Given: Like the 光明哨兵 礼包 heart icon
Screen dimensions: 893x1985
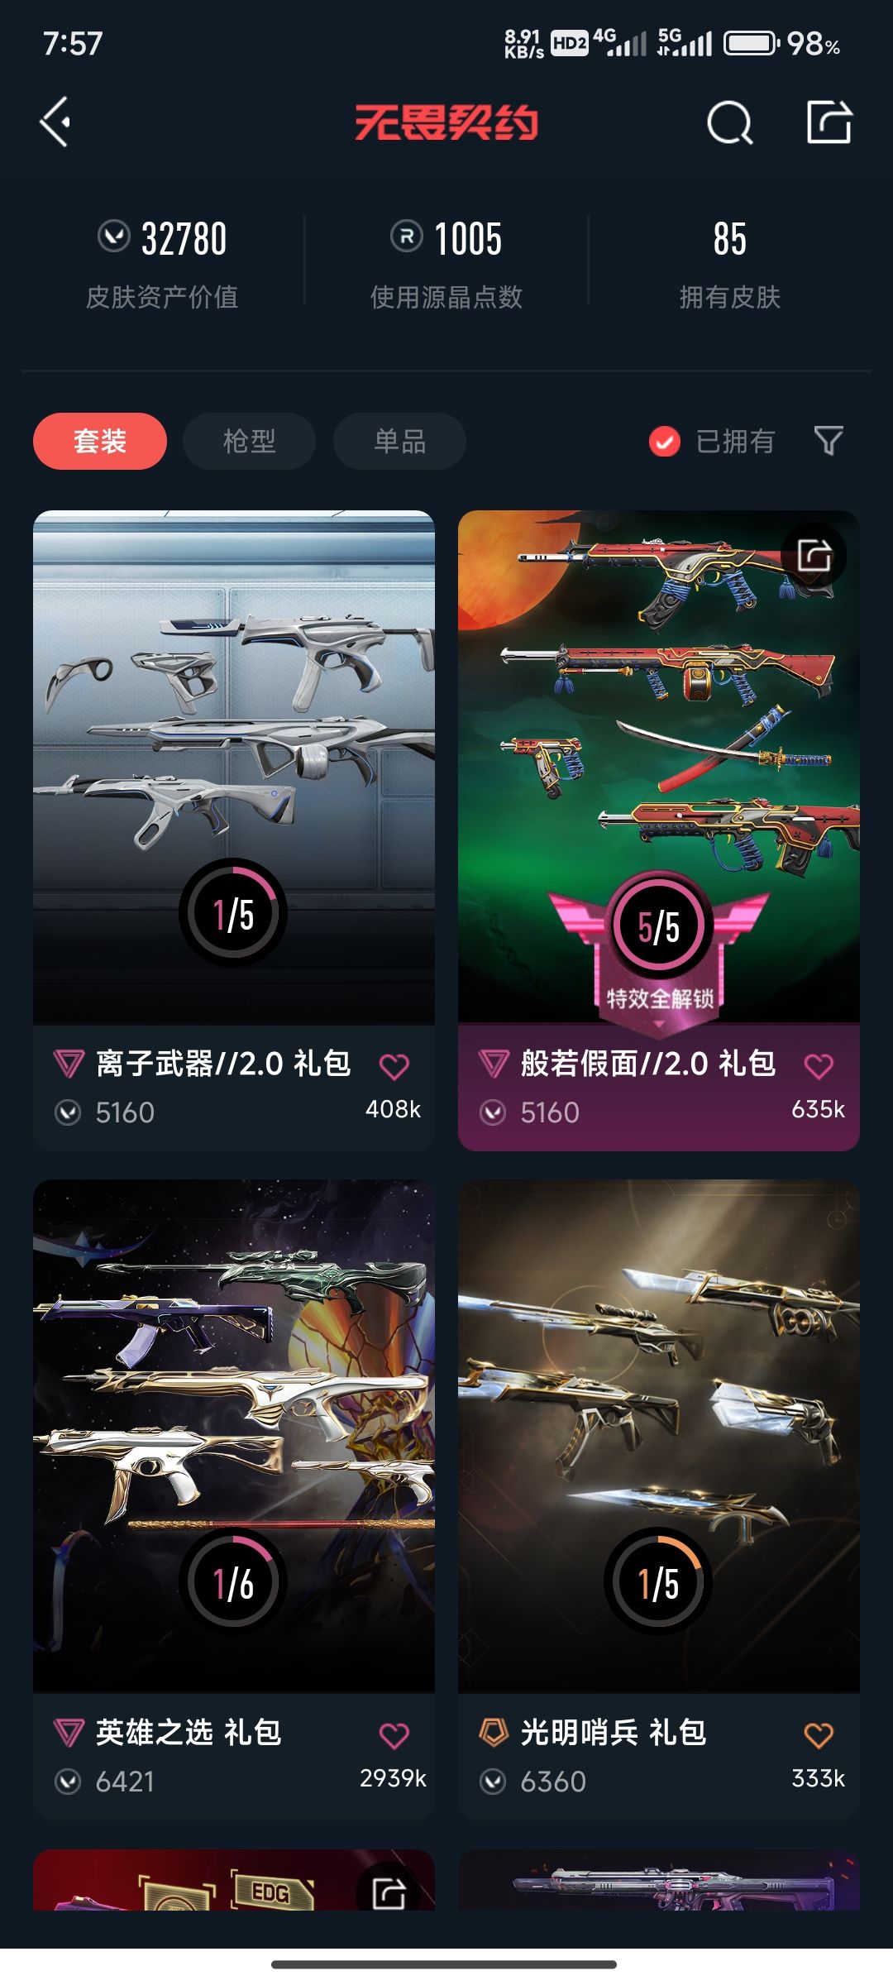Looking at the screenshot, I should pos(819,1735).
